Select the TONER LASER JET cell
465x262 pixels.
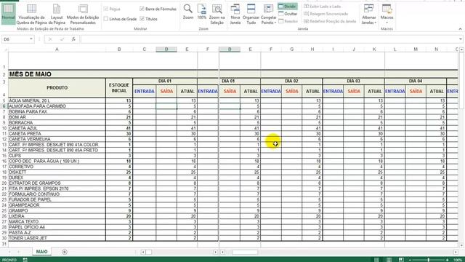pos(57,238)
